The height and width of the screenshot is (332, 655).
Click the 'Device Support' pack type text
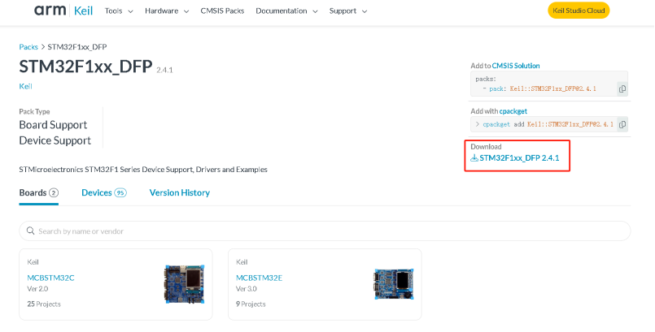click(x=55, y=140)
